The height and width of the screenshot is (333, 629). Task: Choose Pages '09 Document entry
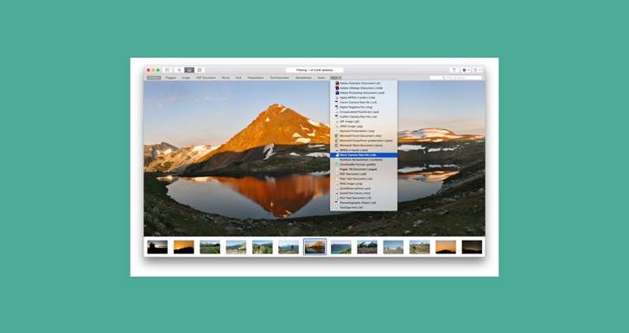click(364, 169)
